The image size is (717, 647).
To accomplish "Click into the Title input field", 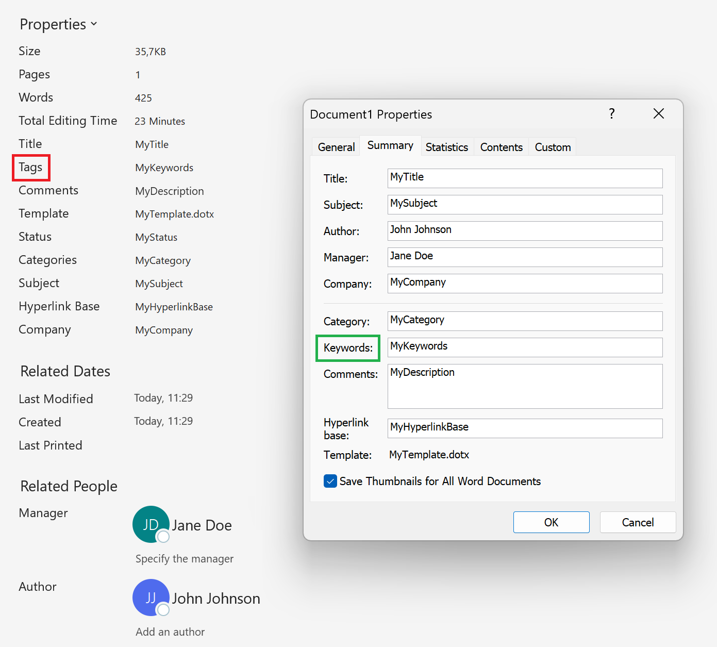I will point(525,178).
